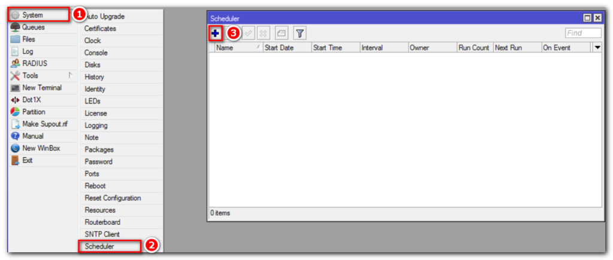Click the Filter funnel icon
This screenshot has width=613, height=260.
(x=300, y=34)
